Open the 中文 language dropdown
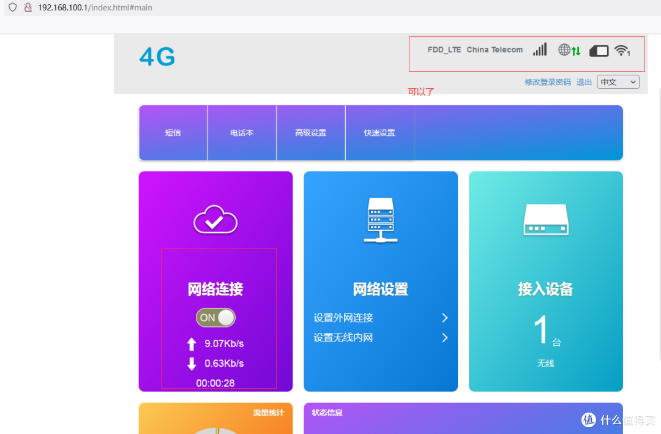The height and width of the screenshot is (434, 661). (x=618, y=82)
